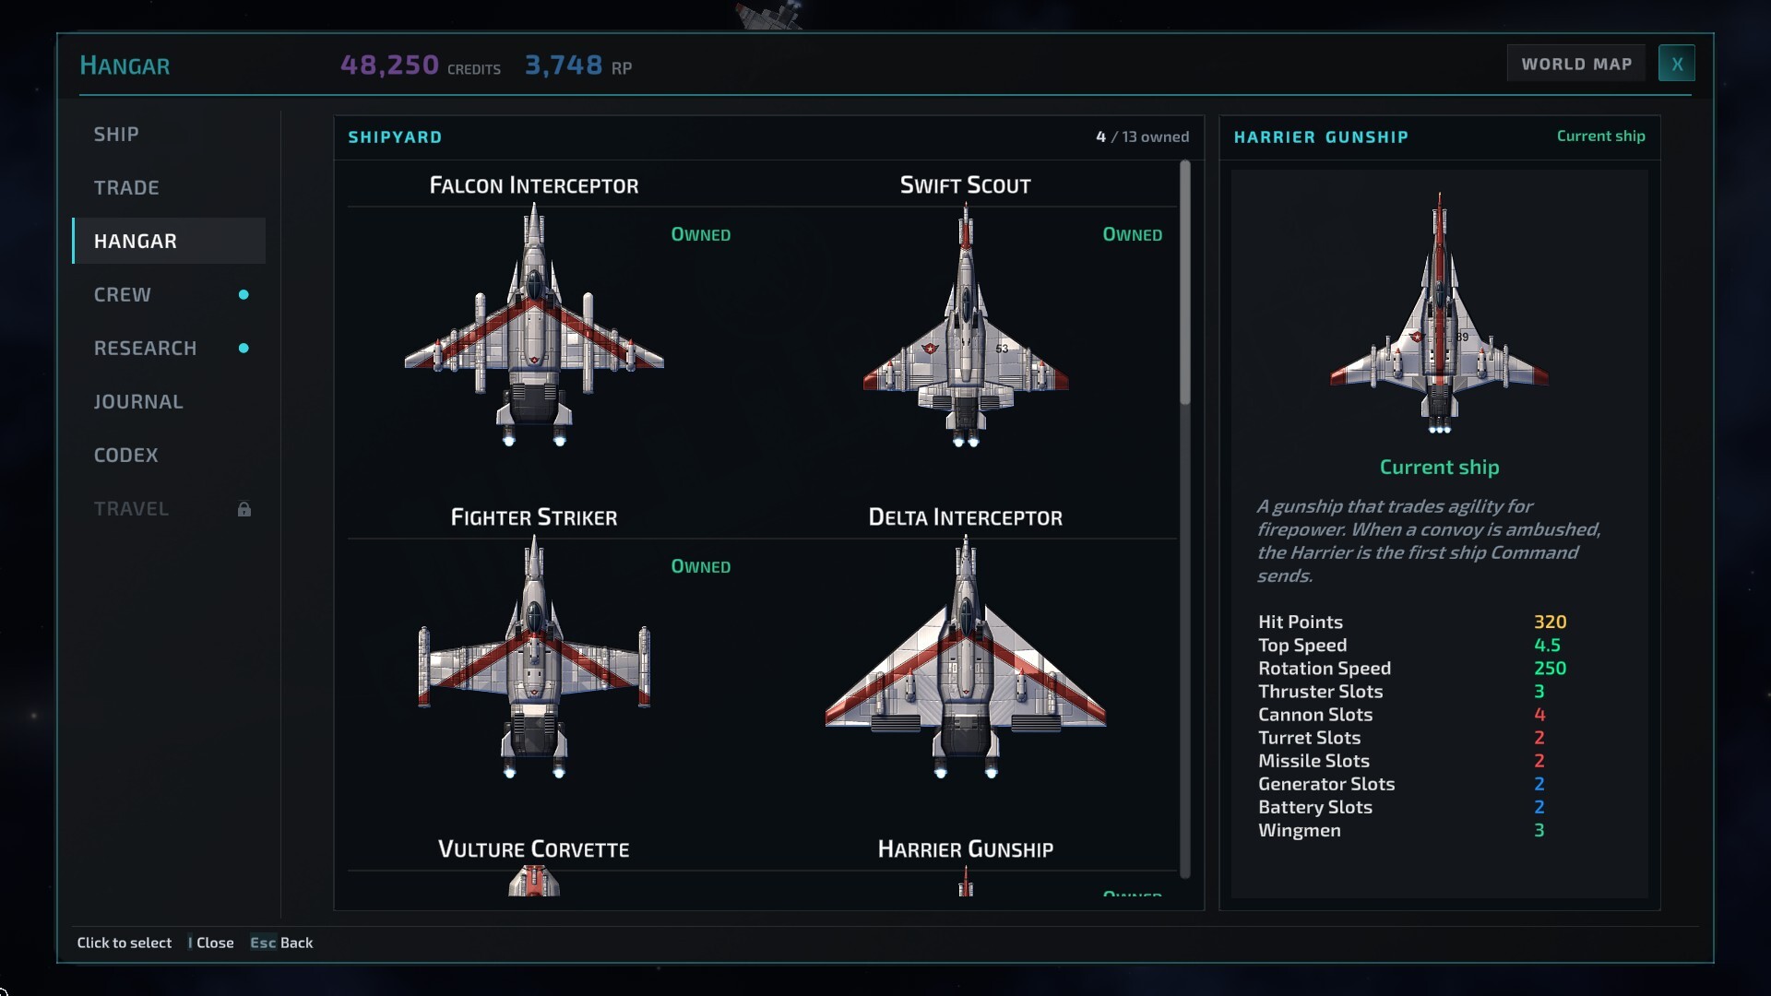
Task: Click the Wingmen stat row
Action: [x=1412, y=830]
